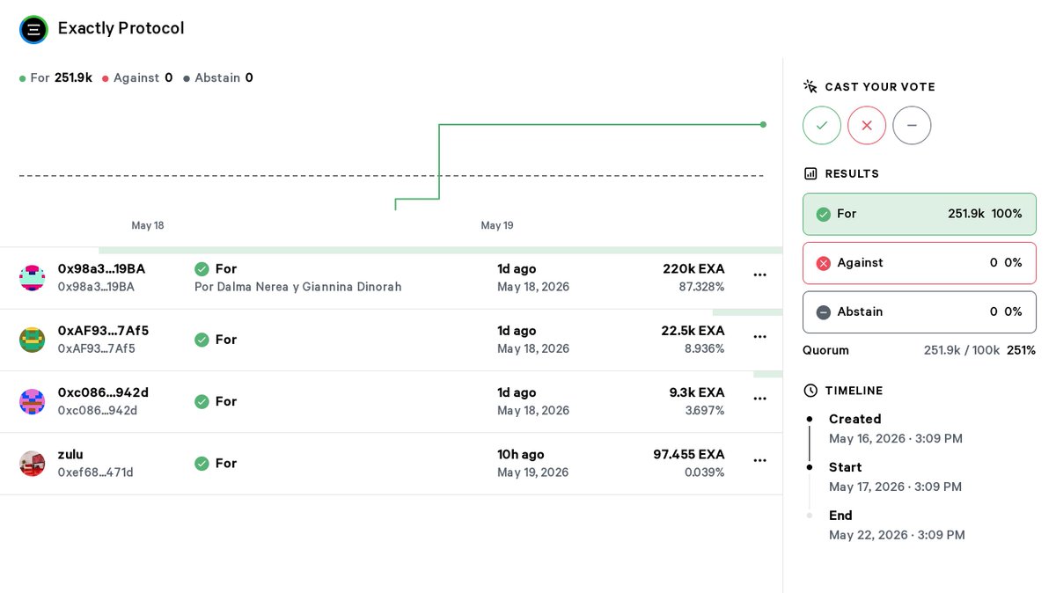Screen dimensions: 1056x593
Task: Open voter profile 0x98a3...19BA name
Action: (101, 269)
